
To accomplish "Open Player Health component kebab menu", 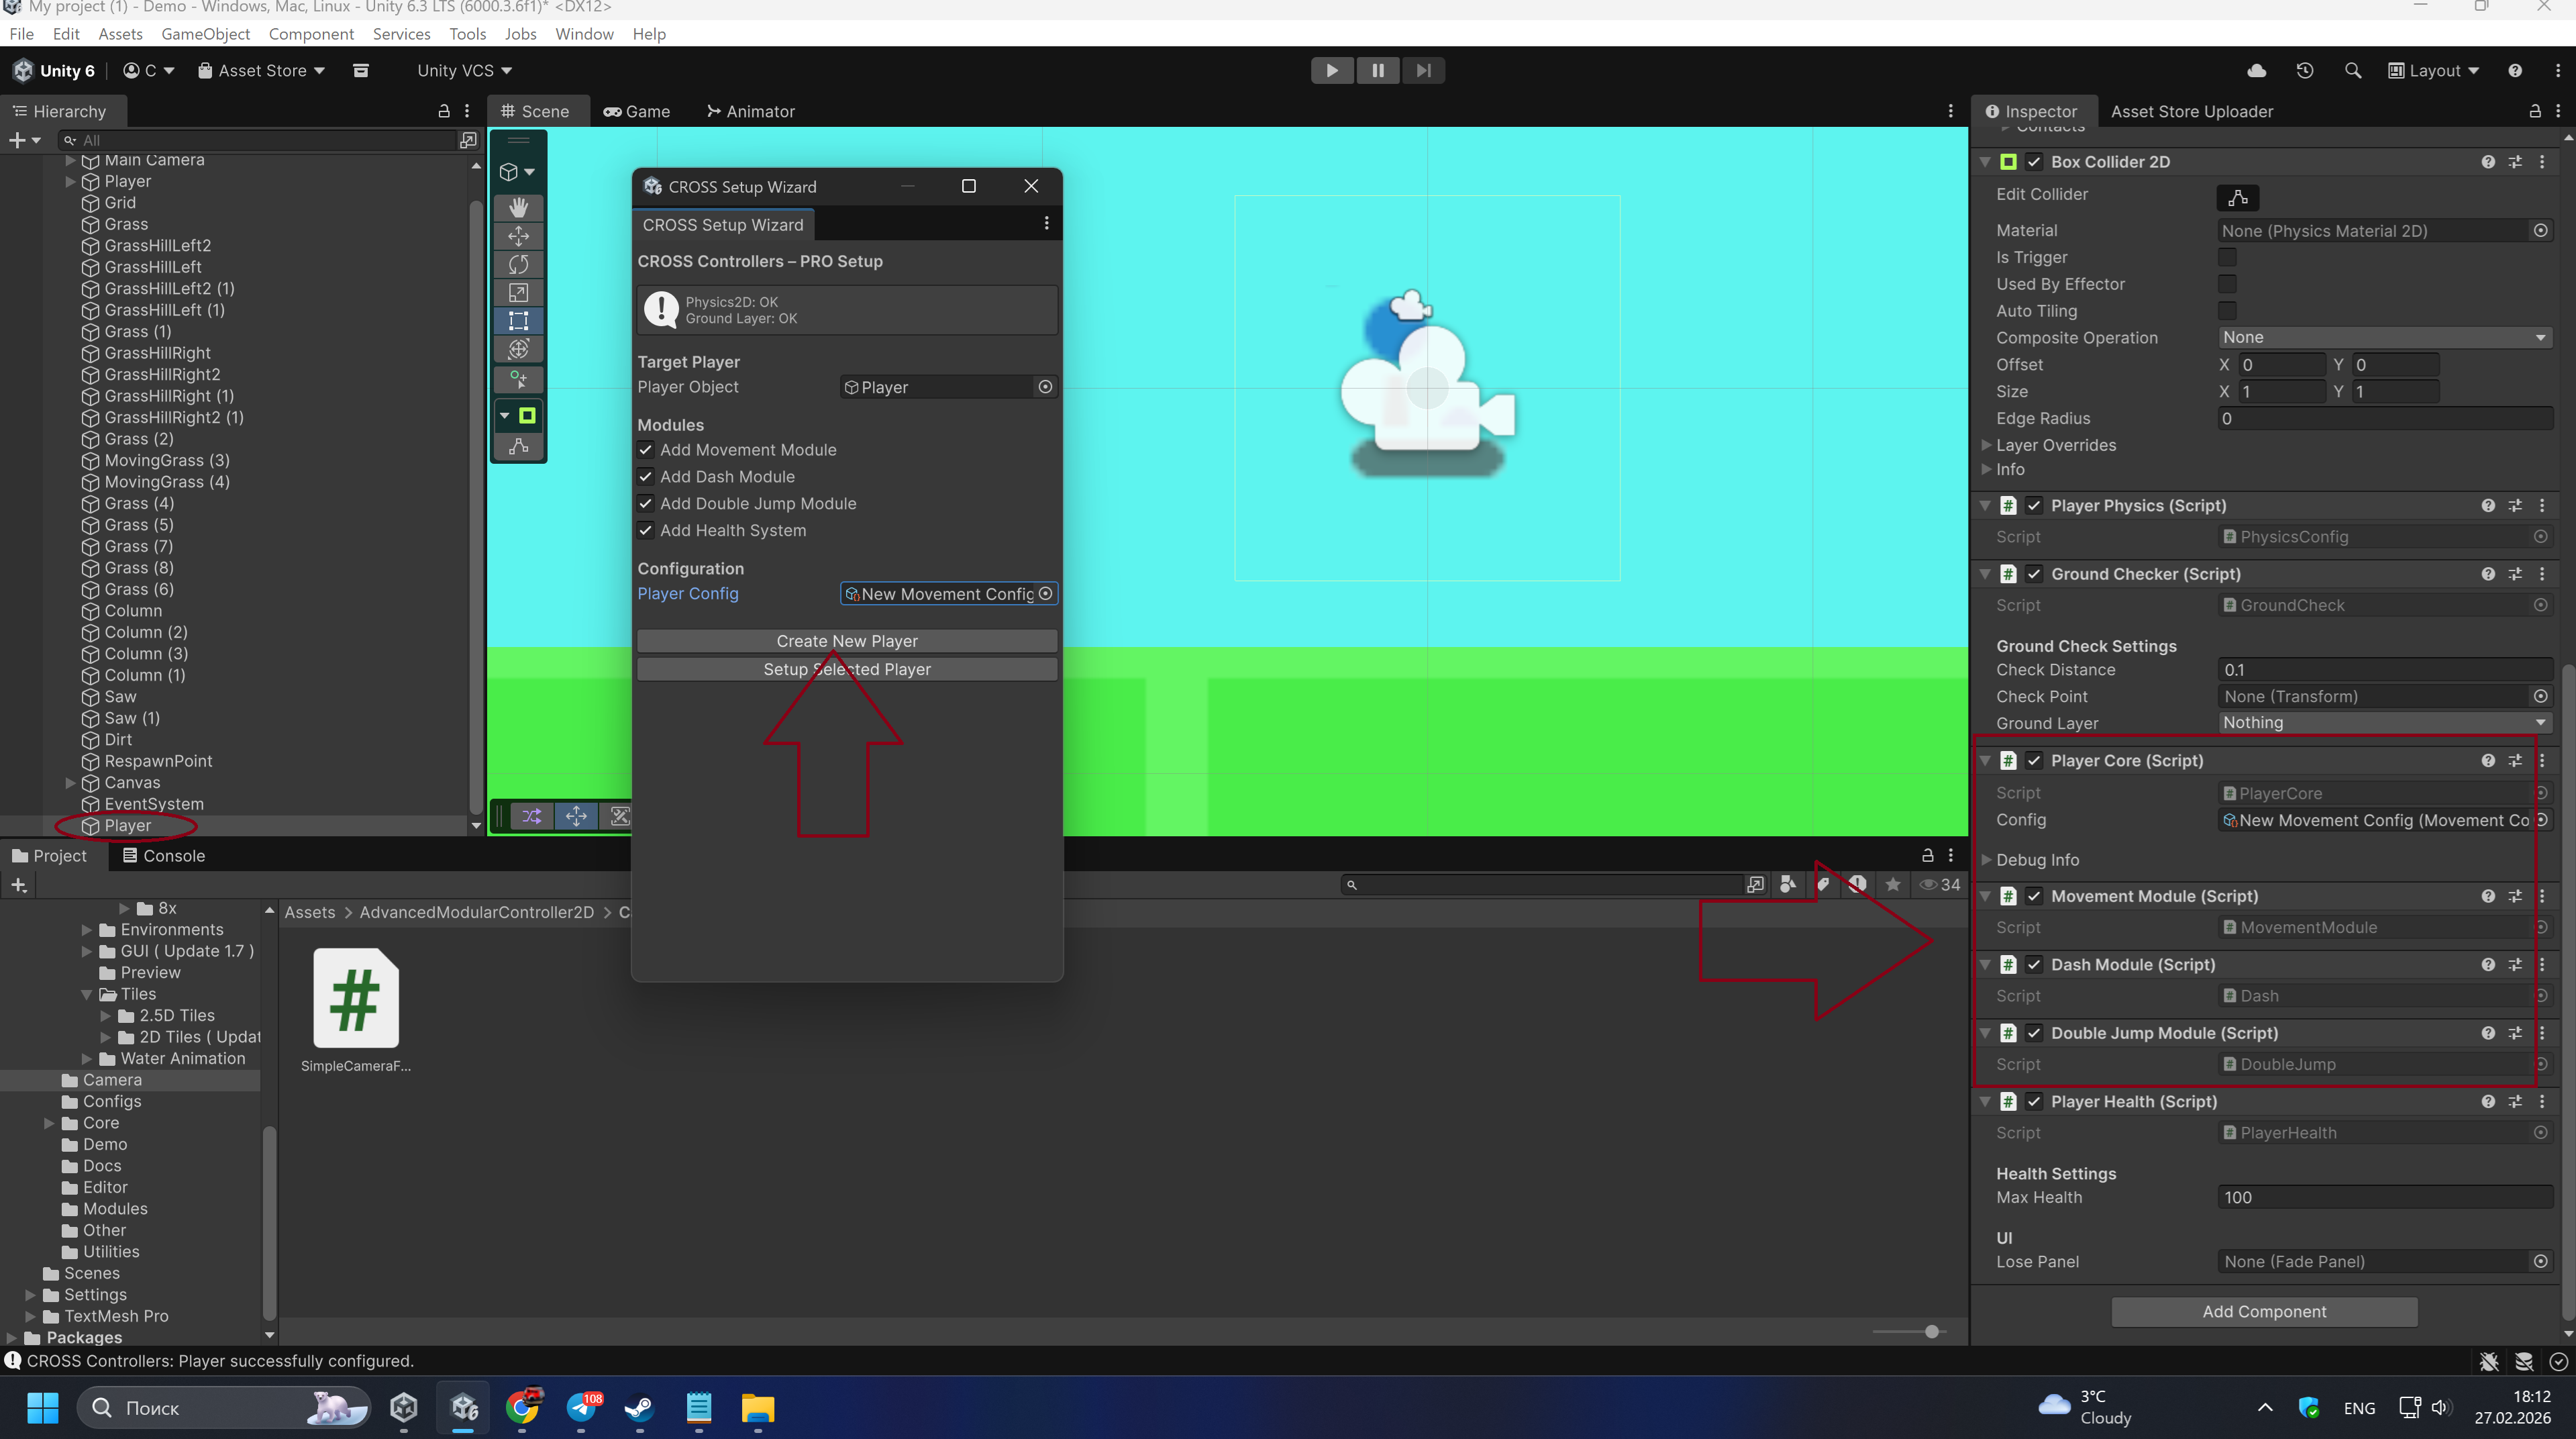I will tap(2543, 1101).
